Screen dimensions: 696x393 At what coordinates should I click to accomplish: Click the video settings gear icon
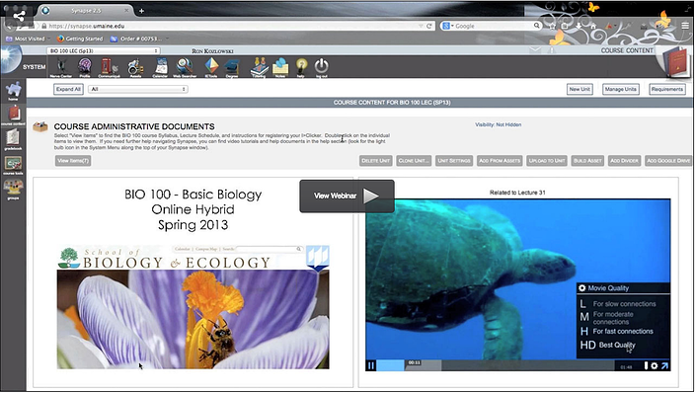(655, 365)
